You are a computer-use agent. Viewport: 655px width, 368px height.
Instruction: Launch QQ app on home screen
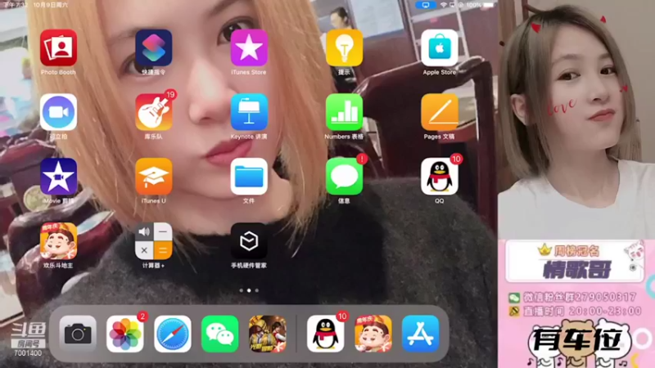[x=440, y=177]
